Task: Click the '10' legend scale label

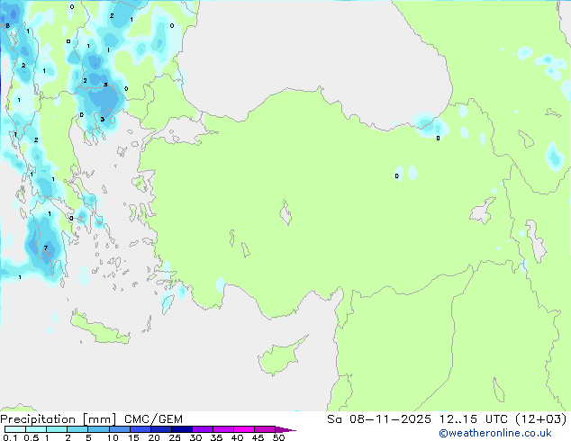Action: point(113,437)
